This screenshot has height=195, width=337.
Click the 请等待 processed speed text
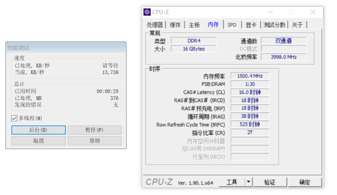[x=110, y=65]
